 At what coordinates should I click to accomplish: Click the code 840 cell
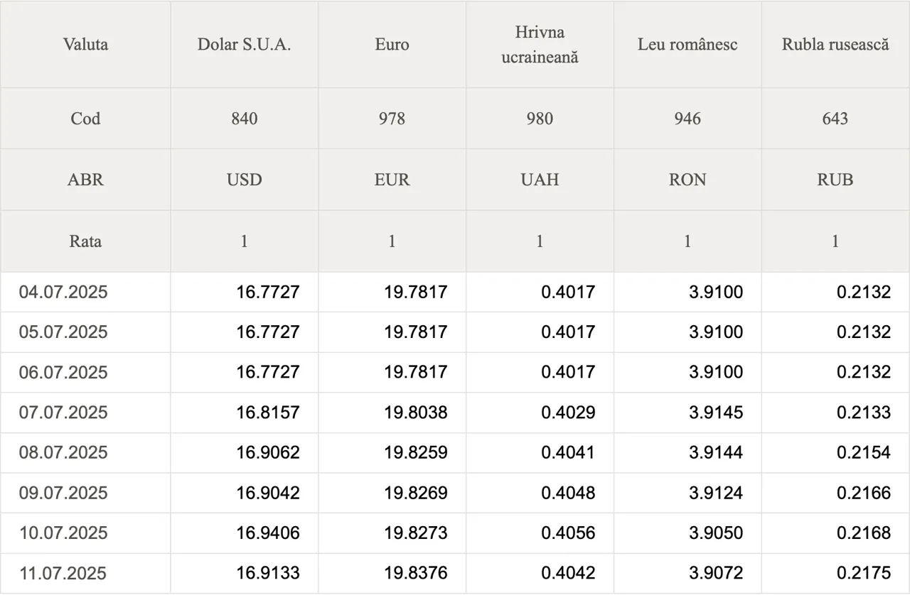click(244, 119)
